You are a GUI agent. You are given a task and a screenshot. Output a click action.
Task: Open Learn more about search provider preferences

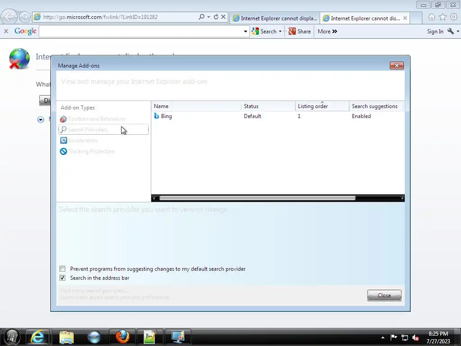click(x=115, y=297)
